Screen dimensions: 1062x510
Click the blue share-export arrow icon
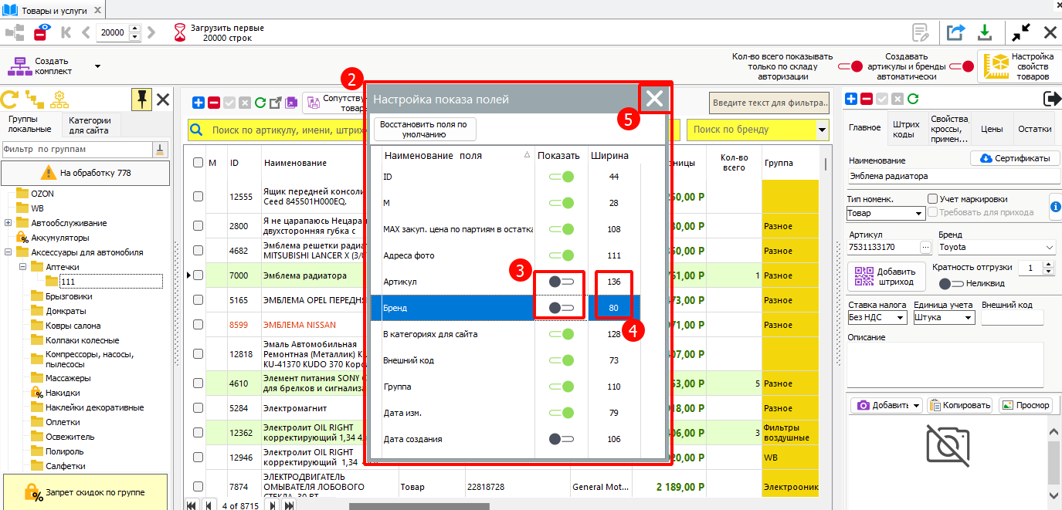click(956, 32)
